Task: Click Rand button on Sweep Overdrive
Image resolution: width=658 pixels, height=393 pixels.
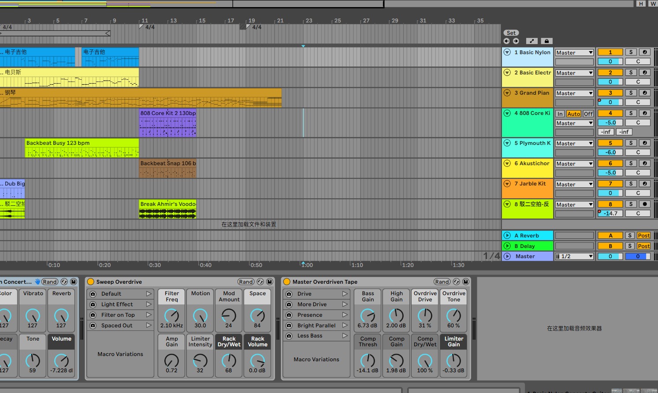Action: pyautogui.click(x=246, y=282)
